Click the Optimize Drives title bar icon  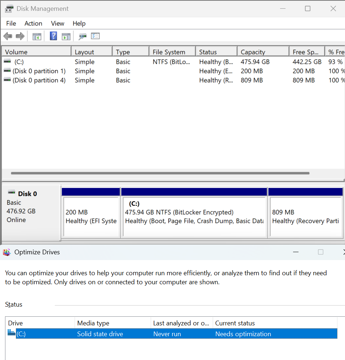click(6, 252)
